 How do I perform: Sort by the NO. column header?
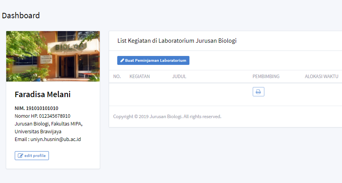click(x=117, y=77)
